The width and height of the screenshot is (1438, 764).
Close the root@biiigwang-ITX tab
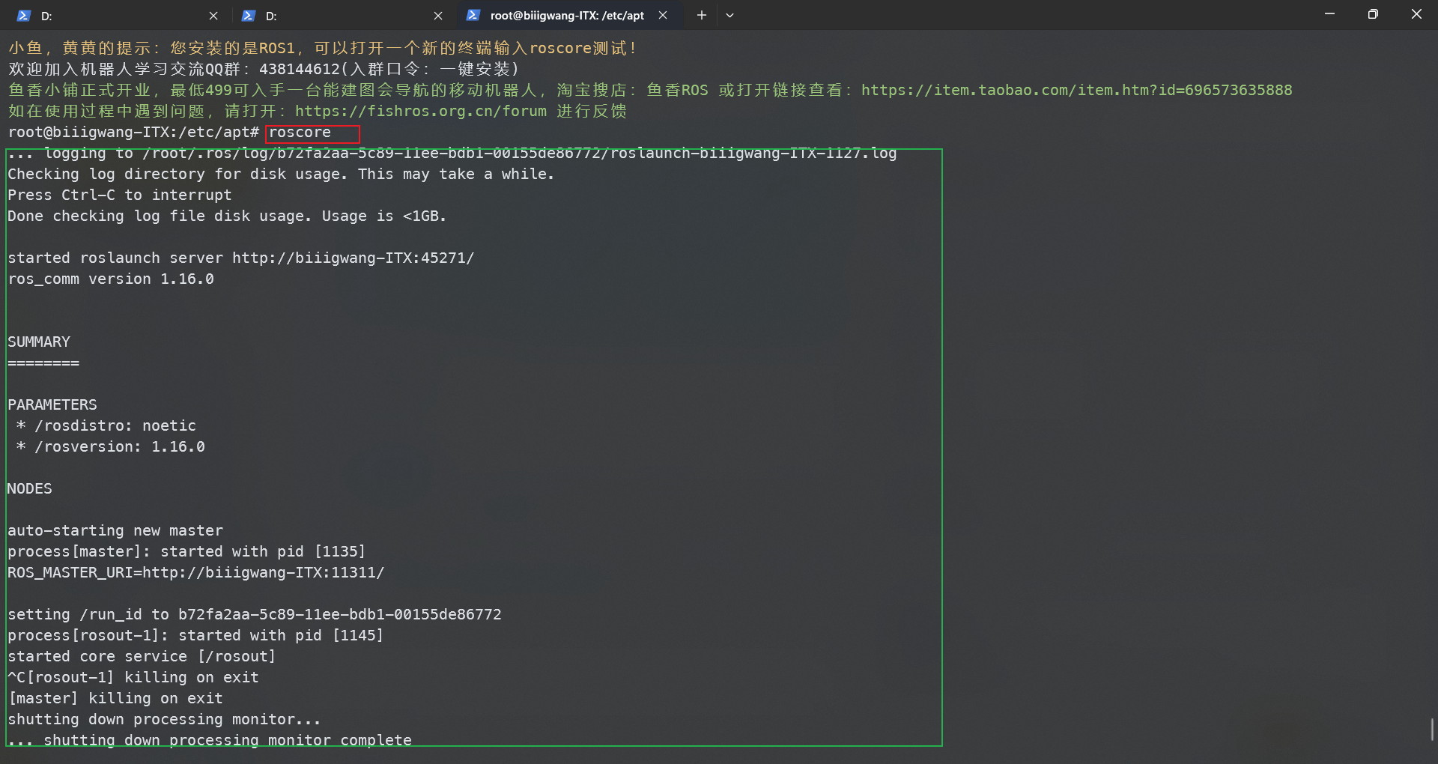(x=663, y=15)
